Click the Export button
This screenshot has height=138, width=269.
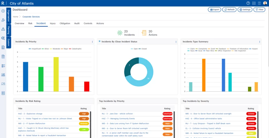coord(214,10)
